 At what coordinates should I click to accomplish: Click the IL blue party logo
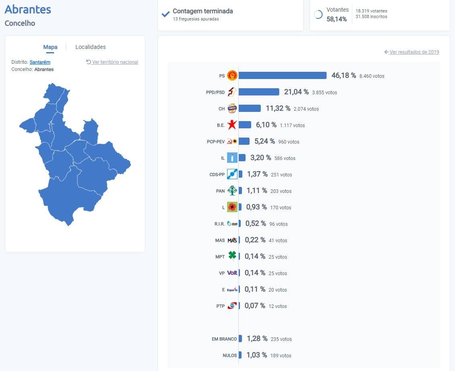pos(232,158)
